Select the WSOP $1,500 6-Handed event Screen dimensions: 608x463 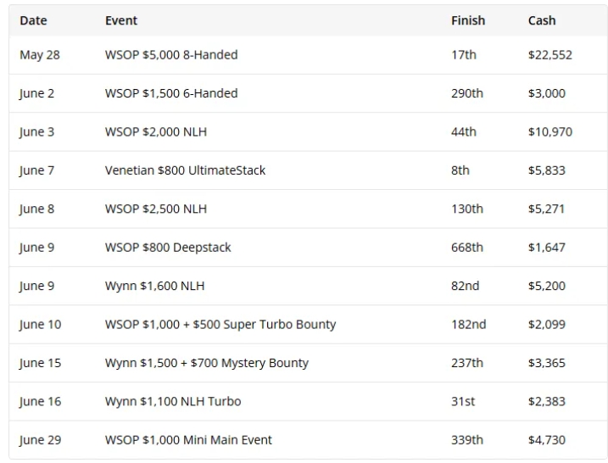pyautogui.click(x=171, y=93)
